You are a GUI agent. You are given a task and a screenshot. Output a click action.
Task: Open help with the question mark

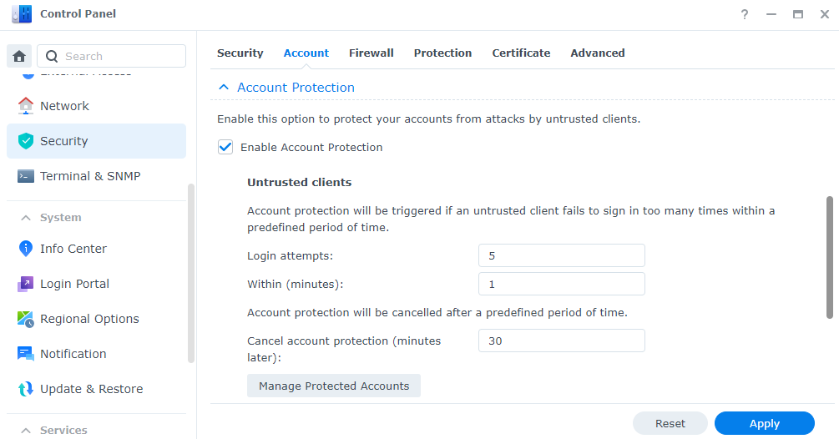[745, 14]
